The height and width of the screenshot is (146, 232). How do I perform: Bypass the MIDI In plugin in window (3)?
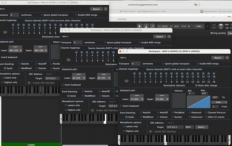pyautogui.click(x=218, y=58)
